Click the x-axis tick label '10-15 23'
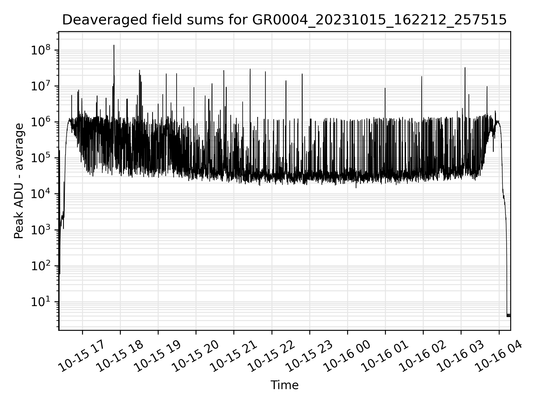Image resolution: width=538 pixels, height=404 pixels. click(x=309, y=355)
